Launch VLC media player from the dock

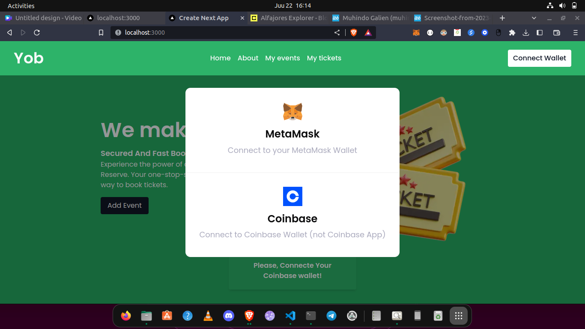click(x=208, y=316)
